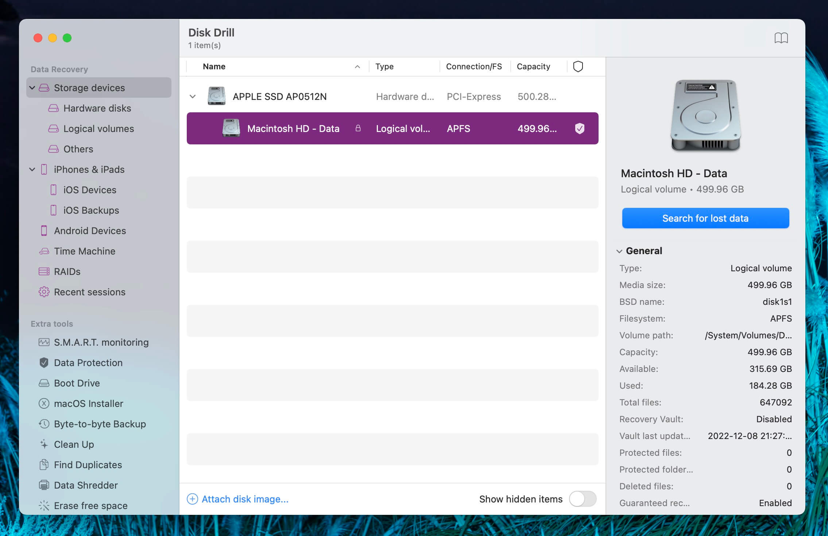
Task: Click the shield icon on Macintosh HD - Data row
Action: (580, 129)
